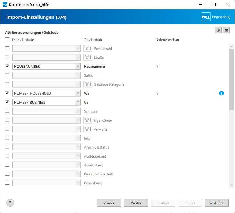235x213 pixels.
Task: Toggle the select-all Quellattribute checkbox
Action: [x=7, y=39]
